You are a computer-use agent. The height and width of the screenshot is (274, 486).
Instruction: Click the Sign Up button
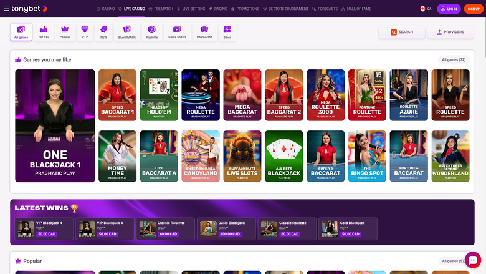(474, 9)
